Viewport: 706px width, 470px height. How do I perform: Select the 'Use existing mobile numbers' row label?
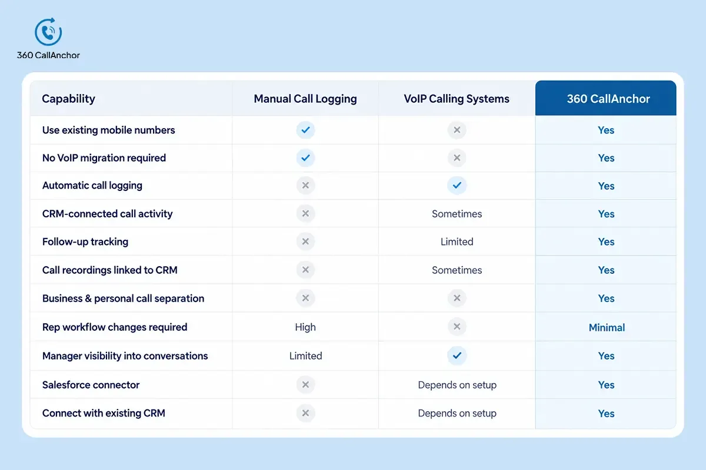(109, 130)
